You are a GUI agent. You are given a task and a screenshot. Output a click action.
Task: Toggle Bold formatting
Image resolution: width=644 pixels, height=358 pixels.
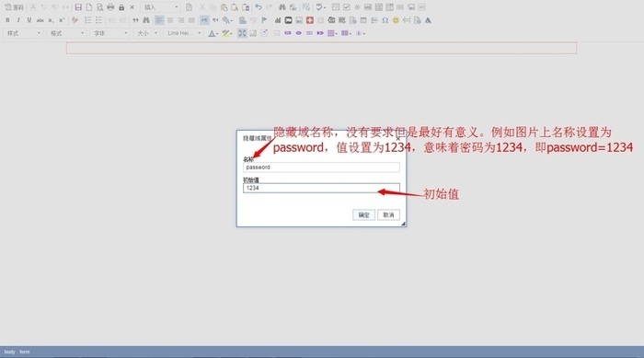click(7, 20)
